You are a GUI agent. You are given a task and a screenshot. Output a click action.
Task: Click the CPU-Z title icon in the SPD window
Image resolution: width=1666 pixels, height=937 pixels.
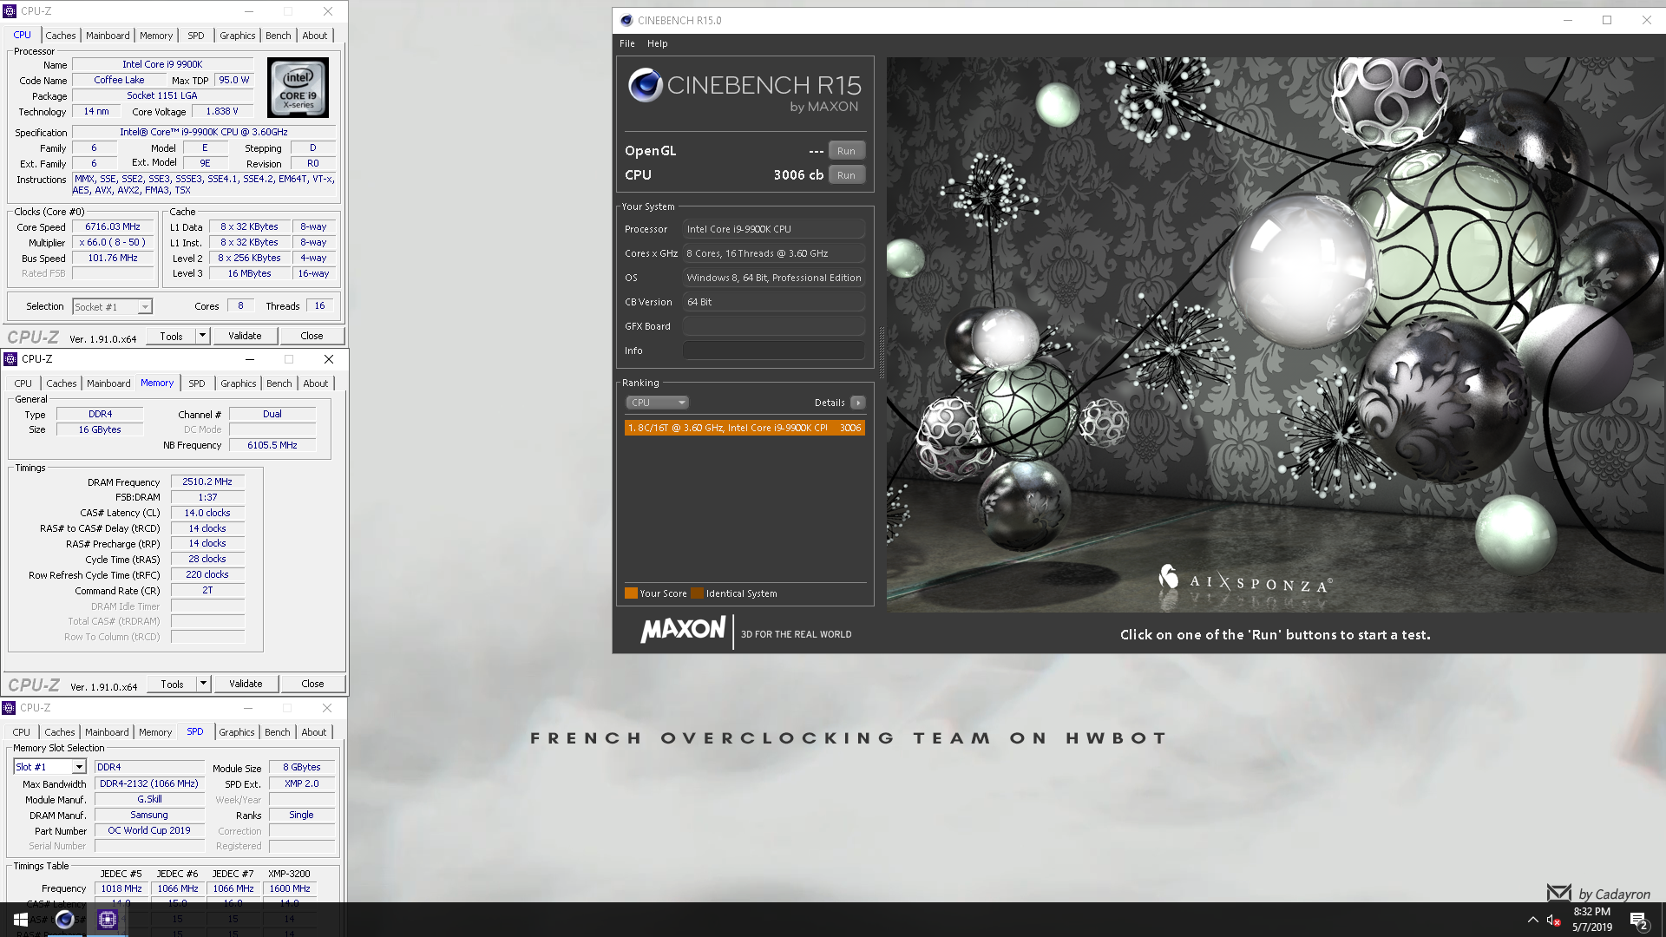click(x=10, y=708)
